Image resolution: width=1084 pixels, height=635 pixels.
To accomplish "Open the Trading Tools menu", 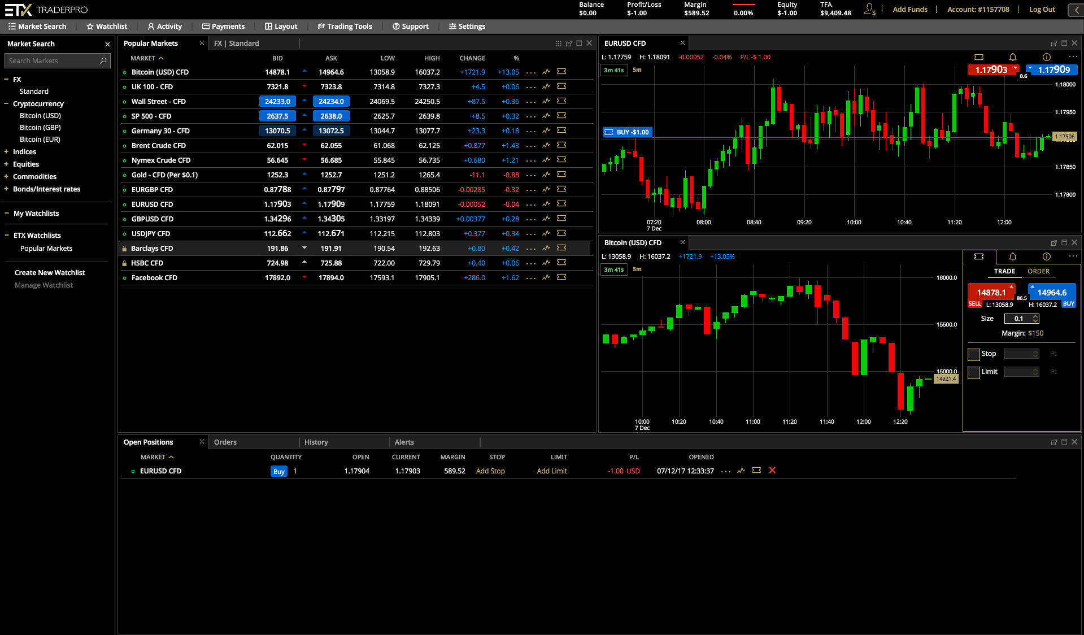I will click(345, 27).
